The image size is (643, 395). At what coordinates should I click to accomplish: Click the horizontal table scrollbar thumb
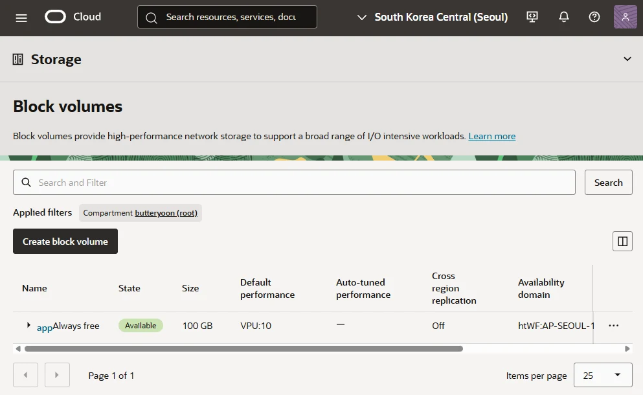coord(243,348)
